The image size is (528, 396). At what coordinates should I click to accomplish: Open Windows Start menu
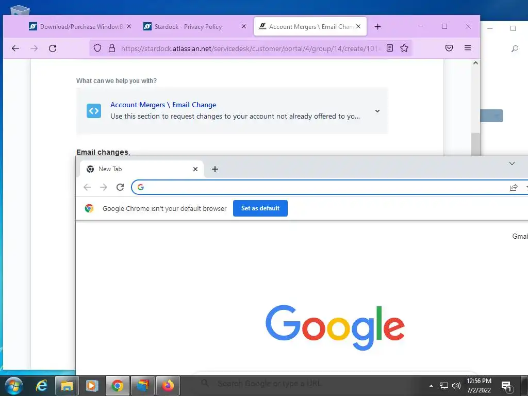tap(14, 386)
